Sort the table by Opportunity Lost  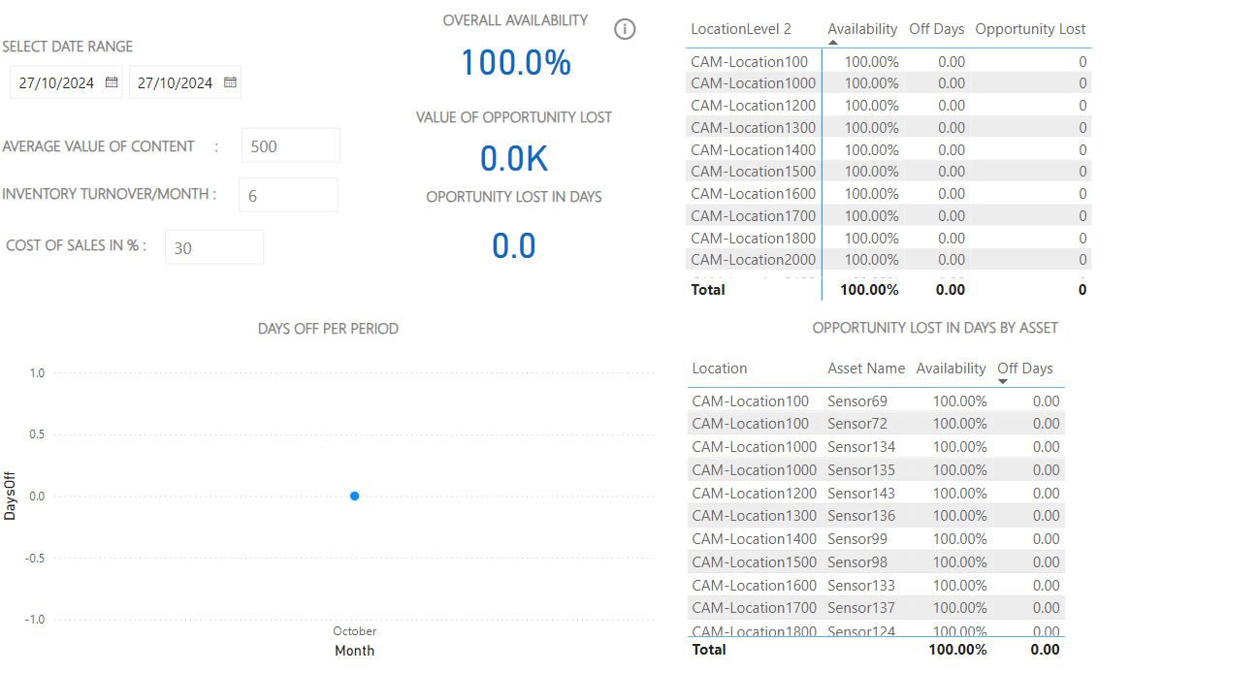pos(1030,28)
